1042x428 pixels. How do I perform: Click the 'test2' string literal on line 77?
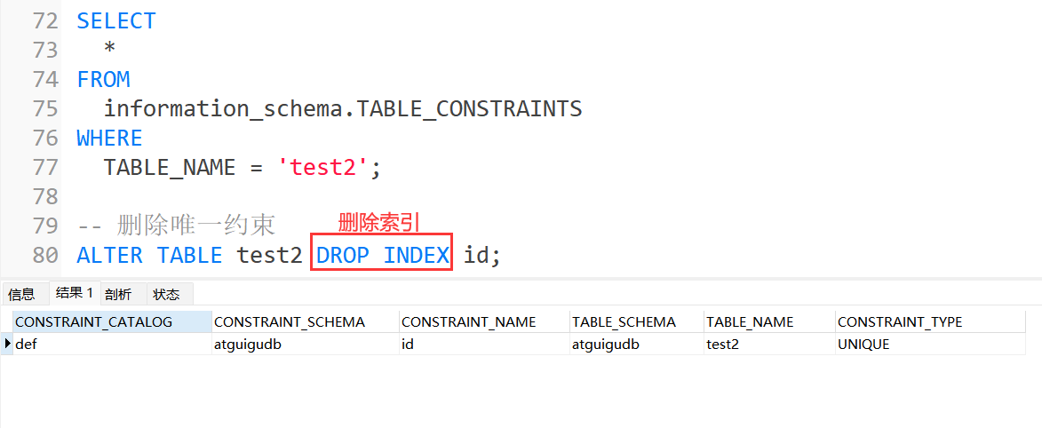pos(323,167)
